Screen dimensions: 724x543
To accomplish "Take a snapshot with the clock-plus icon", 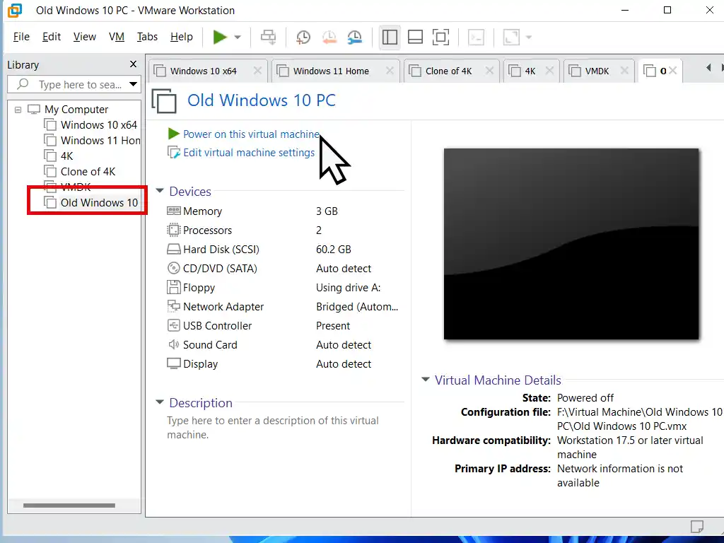I will tap(303, 37).
